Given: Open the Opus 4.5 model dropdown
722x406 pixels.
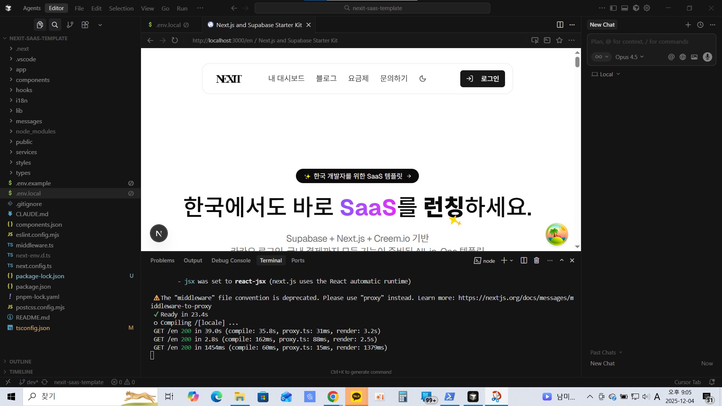Looking at the screenshot, I should (629, 57).
